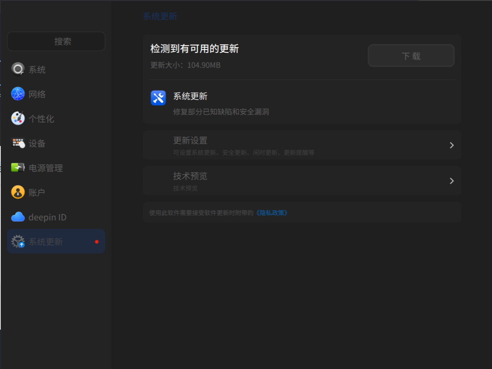Viewport: 492px width, 369px height.
Task: Focus the 搜索 search field
Action: point(56,41)
